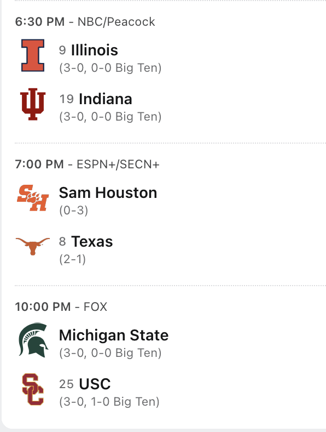Click the 10:00 PM FOX game header
This screenshot has height=432, width=326.
point(61,306)
